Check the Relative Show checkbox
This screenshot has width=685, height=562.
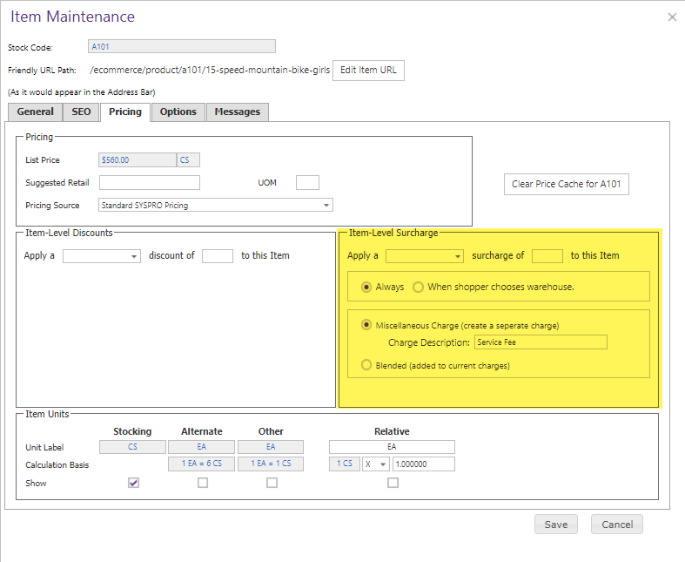pos(393,483)
